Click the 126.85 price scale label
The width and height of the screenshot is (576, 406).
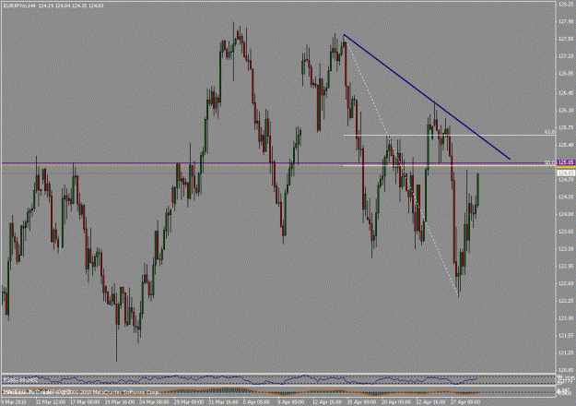[566, 73]
